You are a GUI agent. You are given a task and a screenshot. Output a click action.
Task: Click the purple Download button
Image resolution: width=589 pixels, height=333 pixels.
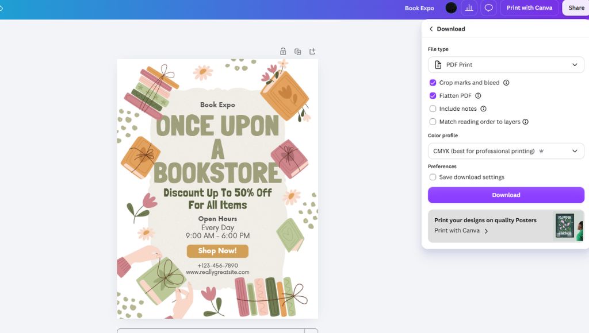coord(506,195)
